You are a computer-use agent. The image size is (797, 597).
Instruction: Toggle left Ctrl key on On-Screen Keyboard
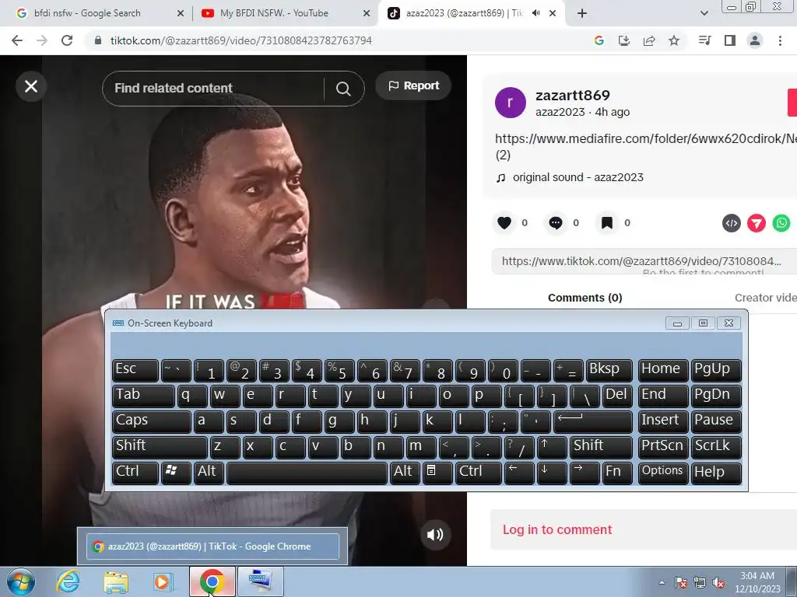(x=135, y=473)
